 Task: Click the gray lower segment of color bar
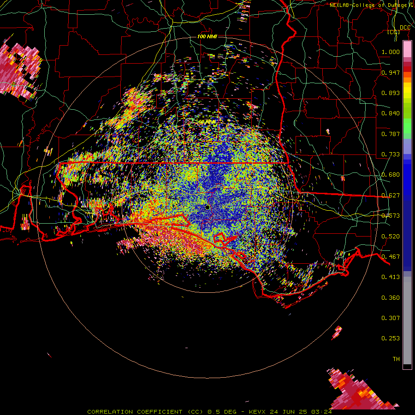click(407, 320)
